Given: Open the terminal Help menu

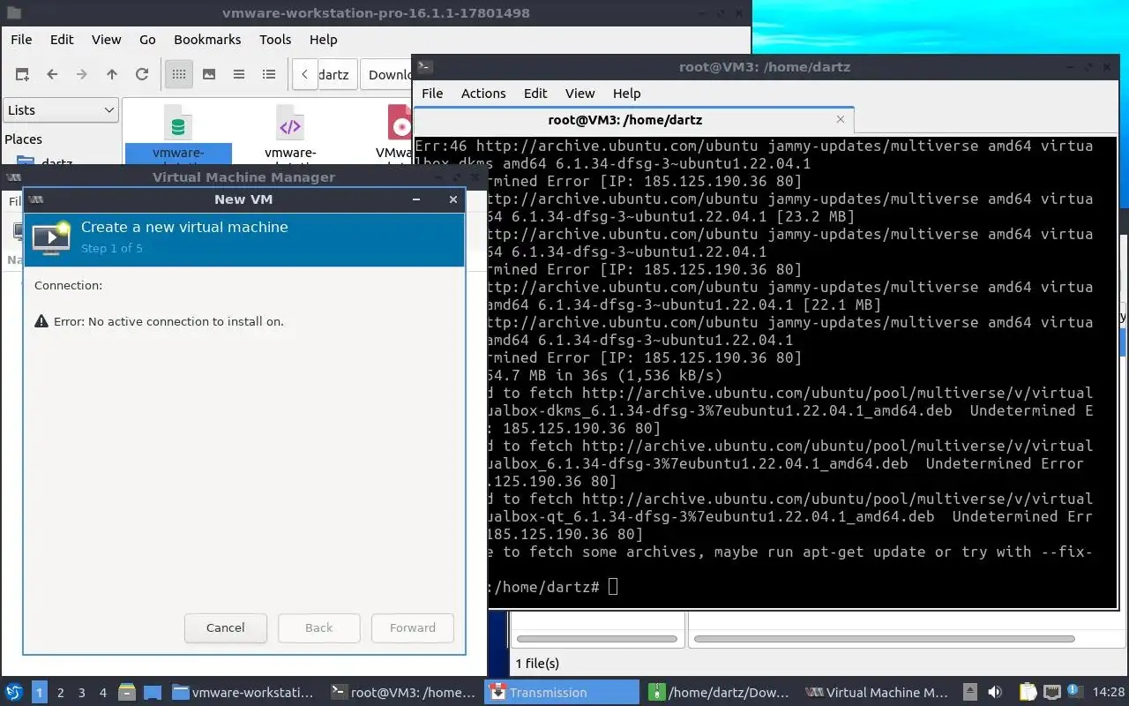Looking at the screenshot, I should 626,93.
